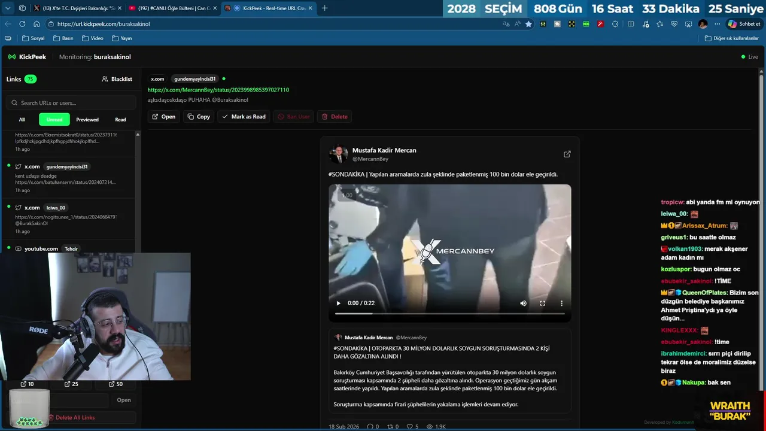The height and width of the screenshot is (431, 766).
Task: Click the browser back arrow
Action: click(x=8, y=24)
